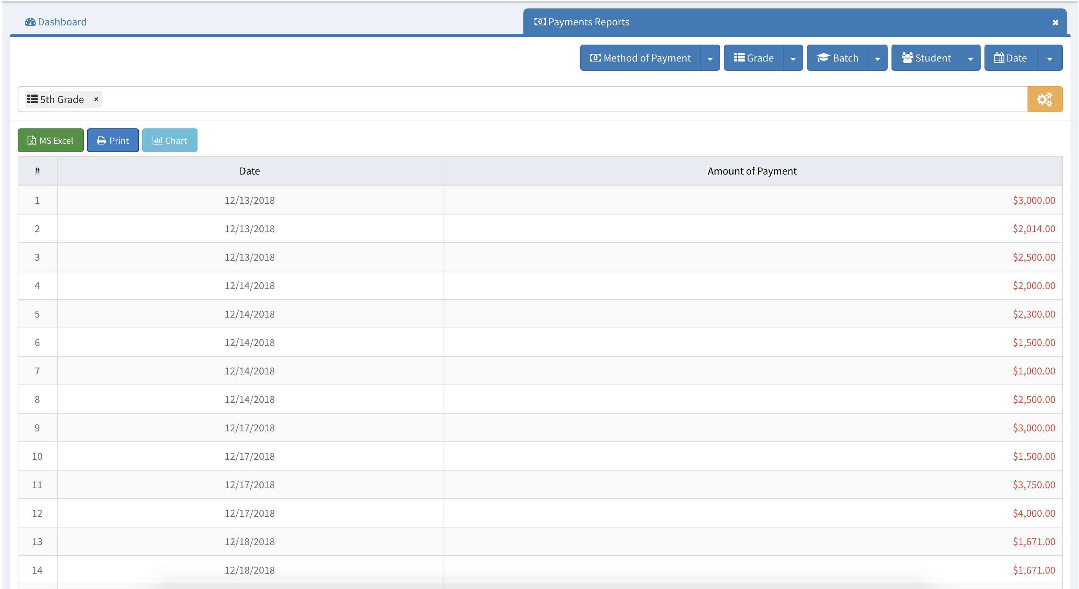Expand the Batch dropdown arrow

coord(877,58)
